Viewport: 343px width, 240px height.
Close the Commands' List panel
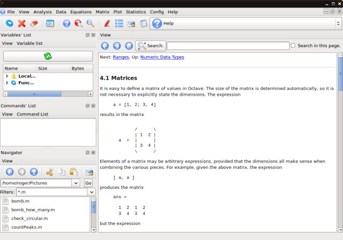[x=93, y=106]
